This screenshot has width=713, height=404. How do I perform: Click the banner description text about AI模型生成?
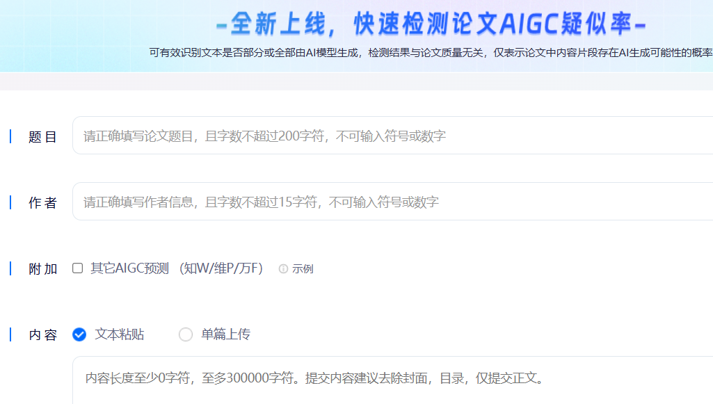click(x=431, y=53)
